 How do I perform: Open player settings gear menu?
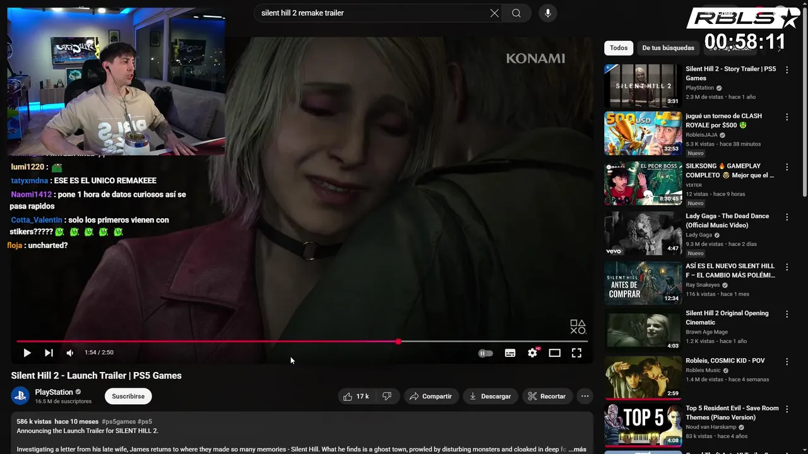pyautogui.click(x=533, y=352)
